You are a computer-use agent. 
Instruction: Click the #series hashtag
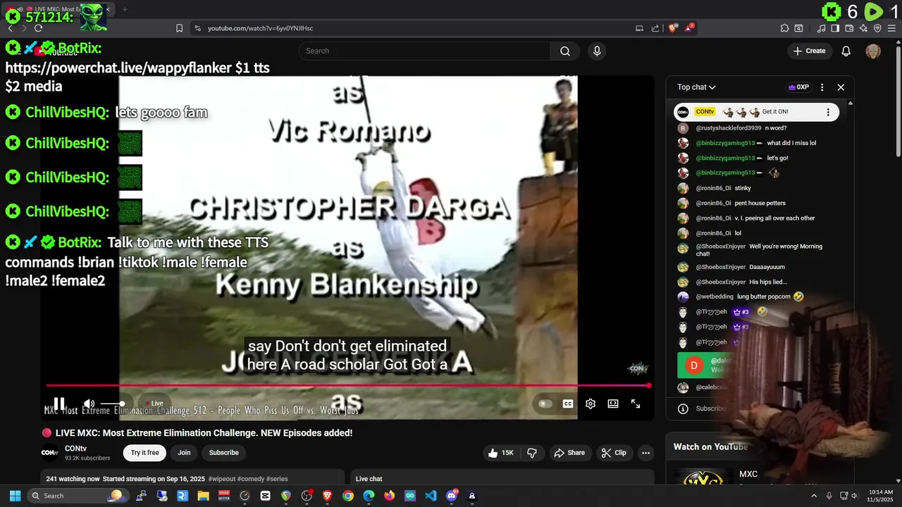278,479
